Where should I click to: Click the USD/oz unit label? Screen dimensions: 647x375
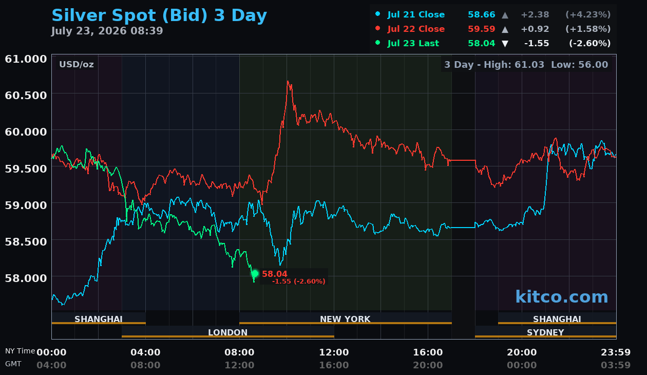pyautogui.click(x=77, y=65)
